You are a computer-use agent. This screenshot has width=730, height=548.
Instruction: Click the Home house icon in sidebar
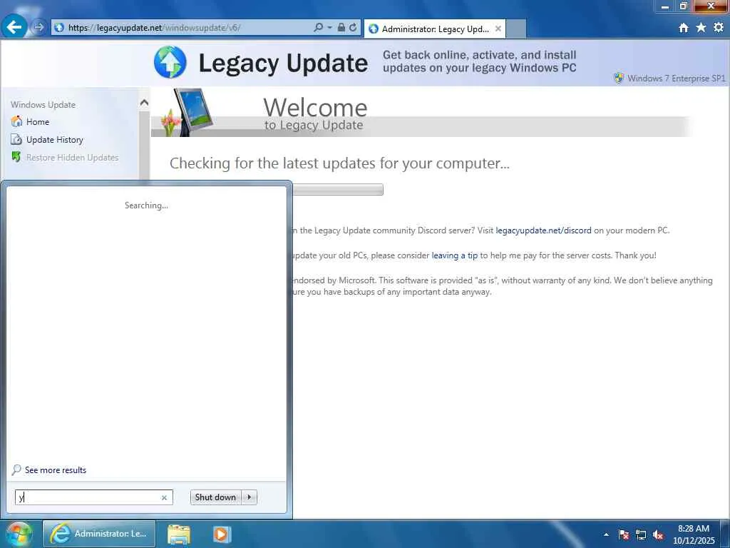coord(17,121)
